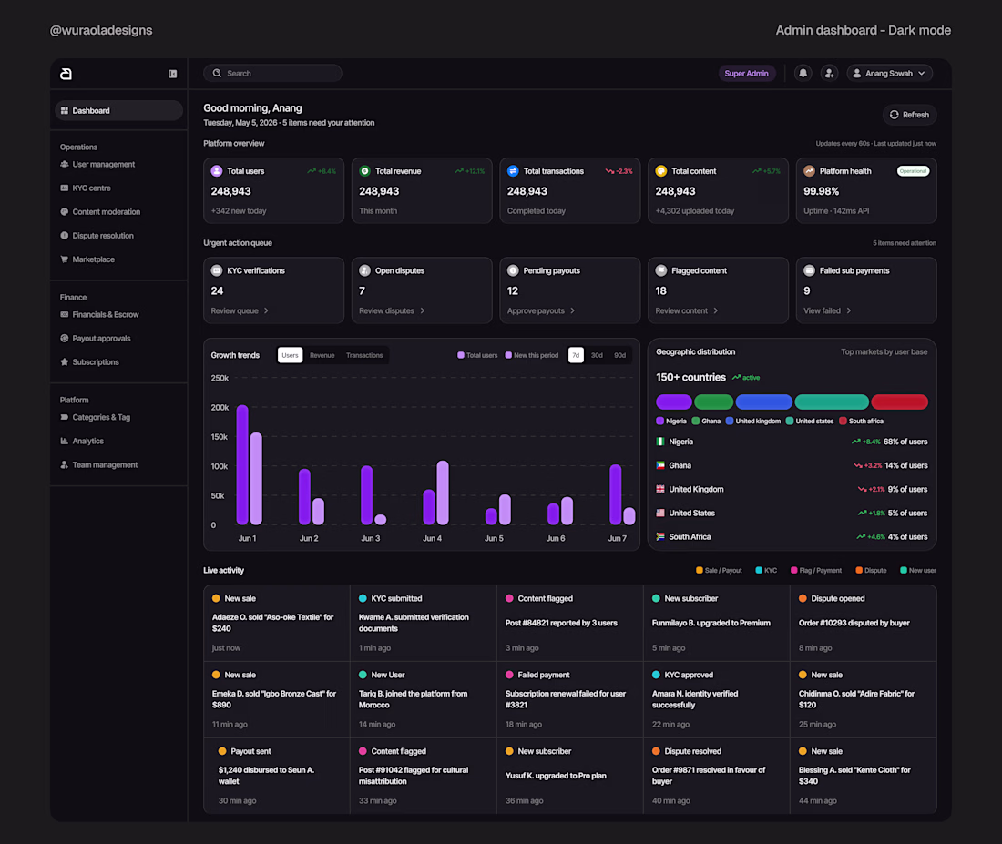Open notifications via the bell icon
The width and height of the screenshot is (1002, 844).
803,74
